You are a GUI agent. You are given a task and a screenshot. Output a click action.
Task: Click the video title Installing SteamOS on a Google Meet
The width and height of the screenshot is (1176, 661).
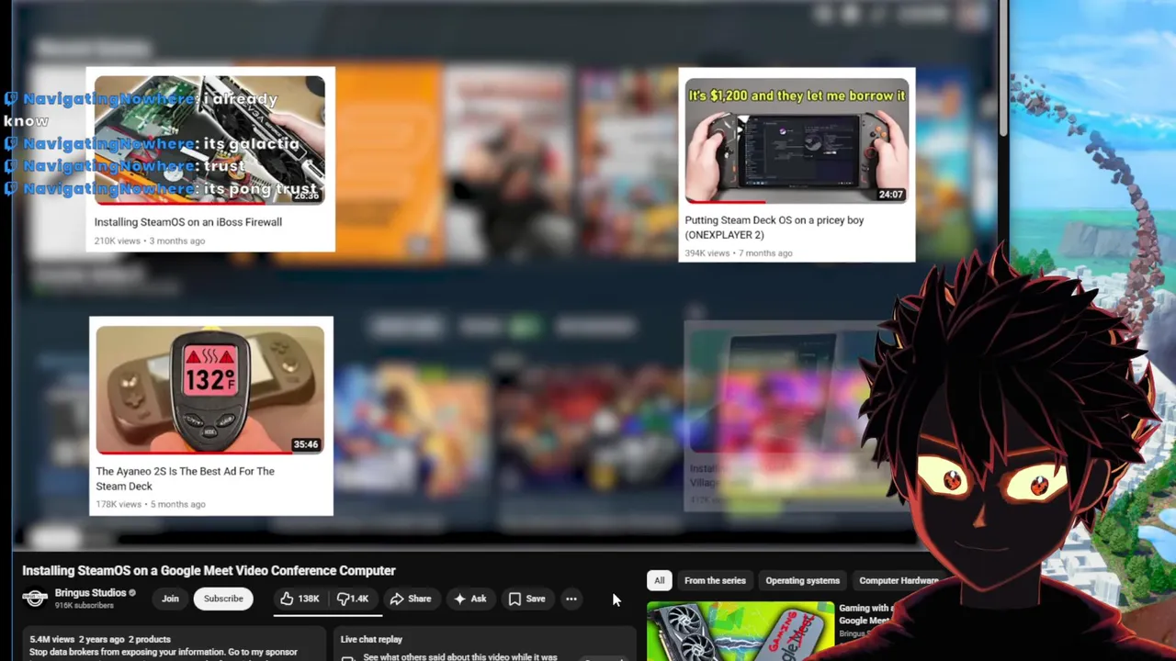209,570
